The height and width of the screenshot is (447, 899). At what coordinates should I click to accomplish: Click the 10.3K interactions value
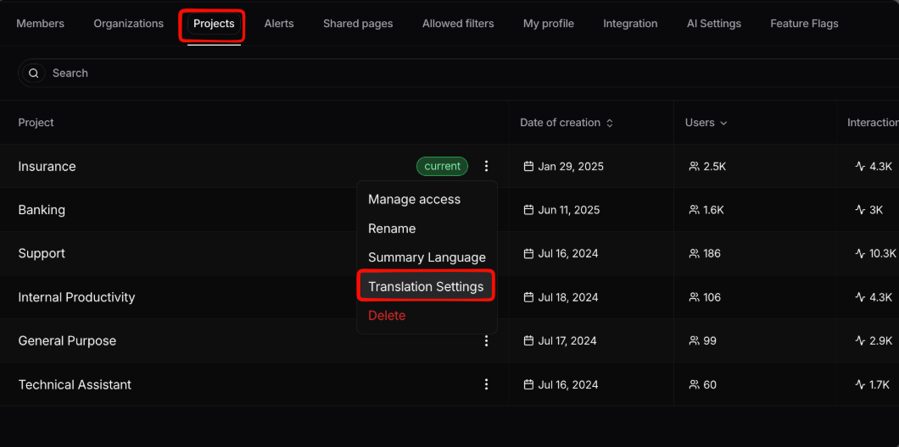[883, 253]
